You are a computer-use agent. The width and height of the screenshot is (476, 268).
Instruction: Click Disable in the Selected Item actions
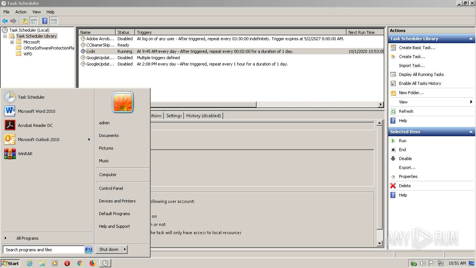(x=405, y=159)
